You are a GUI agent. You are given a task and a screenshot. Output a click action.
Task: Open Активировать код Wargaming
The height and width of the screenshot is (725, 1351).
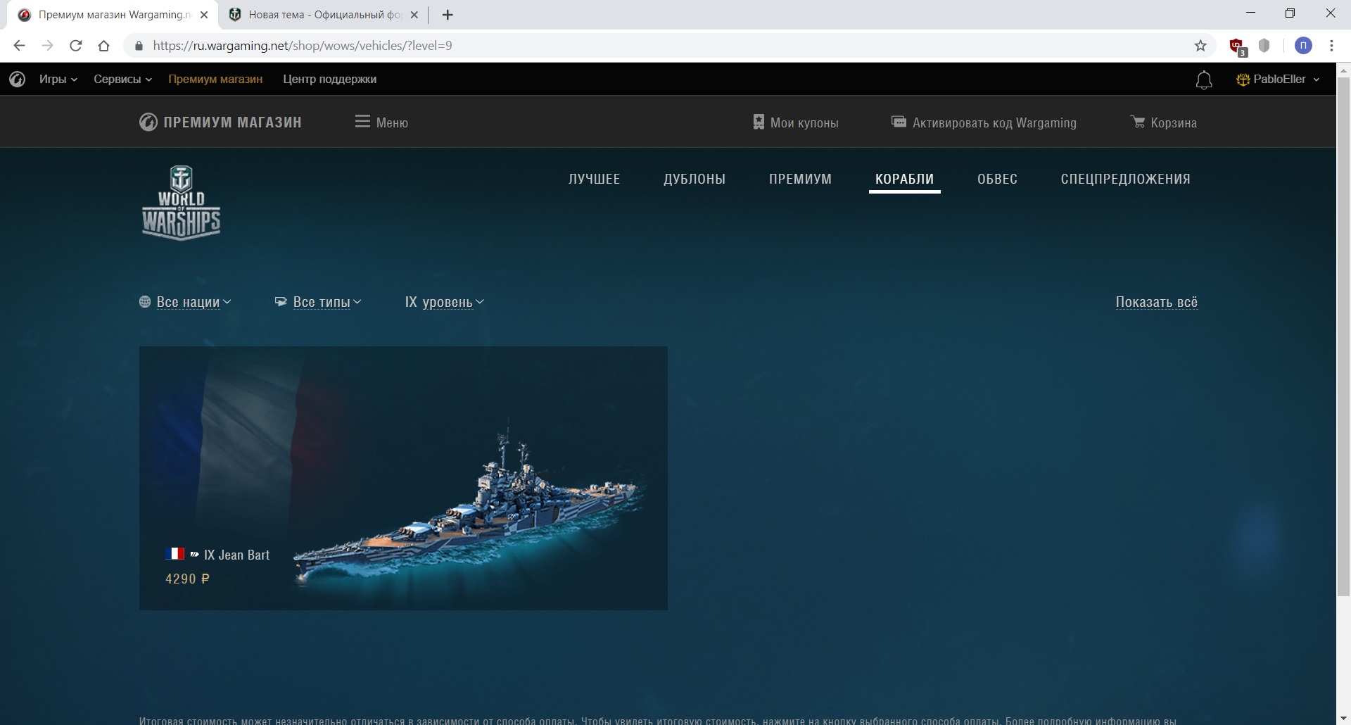(984, 122)
